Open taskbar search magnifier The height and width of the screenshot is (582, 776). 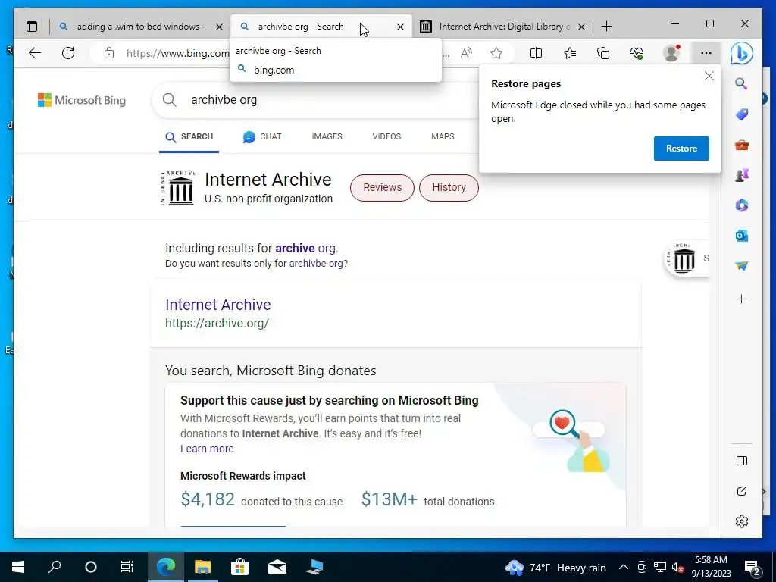click(55, 567)
